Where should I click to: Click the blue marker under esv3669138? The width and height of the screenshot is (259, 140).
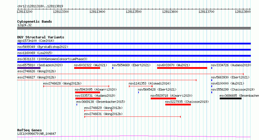tap(77, 105)
